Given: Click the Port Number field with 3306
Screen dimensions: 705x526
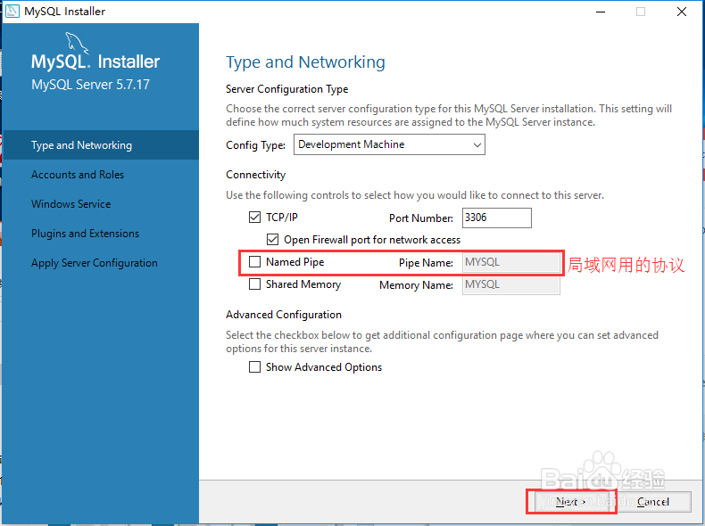Looking at the screenshot, I should [x=497, y=218].
